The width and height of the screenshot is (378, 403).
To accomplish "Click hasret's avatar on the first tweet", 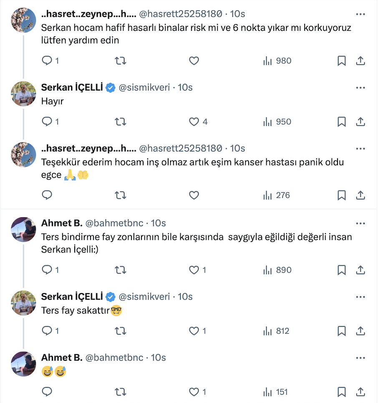I will point(23,20).
